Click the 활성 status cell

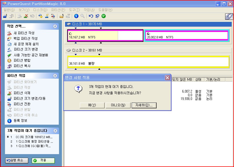click(x=198, y=91)
